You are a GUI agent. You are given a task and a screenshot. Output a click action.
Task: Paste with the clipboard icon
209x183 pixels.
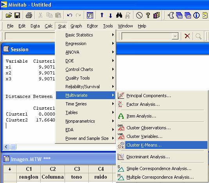coord(58,15)
